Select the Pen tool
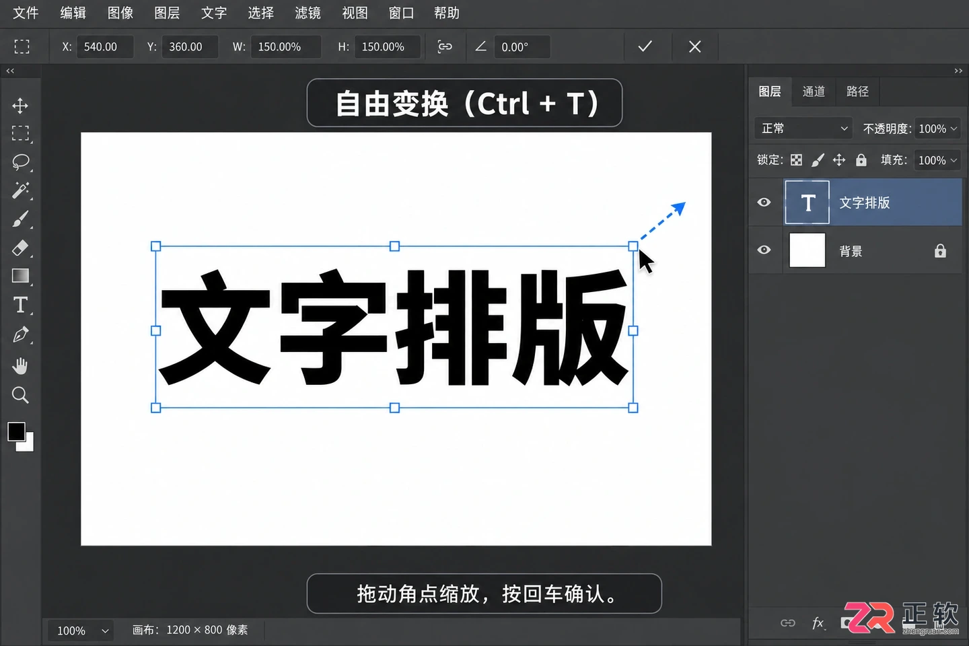This screenshot has width=969, height=646. tap(20, 334)
